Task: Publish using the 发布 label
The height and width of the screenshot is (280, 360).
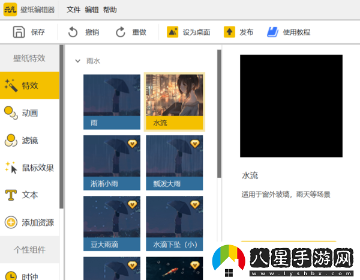Action: (247, 32)
